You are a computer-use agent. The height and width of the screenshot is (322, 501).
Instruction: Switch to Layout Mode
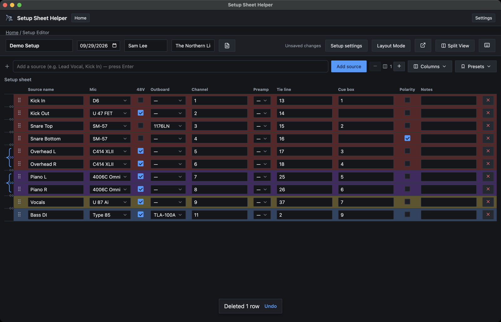391,46
